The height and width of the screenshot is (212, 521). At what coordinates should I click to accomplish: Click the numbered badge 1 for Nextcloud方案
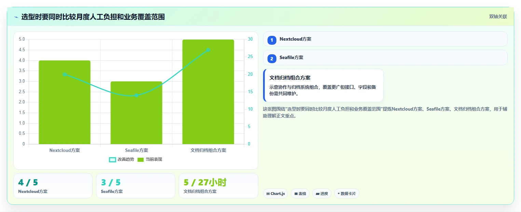[x=272, y=40]
